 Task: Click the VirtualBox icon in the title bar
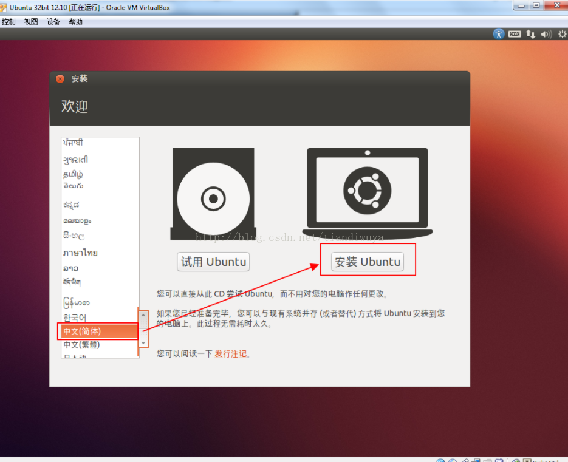(3, 8)
